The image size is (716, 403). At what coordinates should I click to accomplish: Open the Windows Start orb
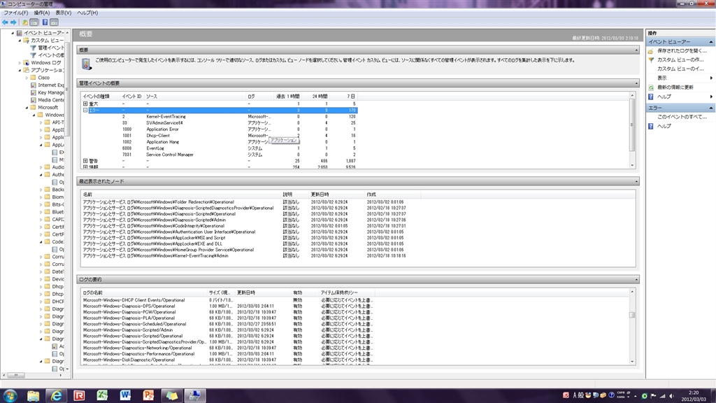pos(10,395)
